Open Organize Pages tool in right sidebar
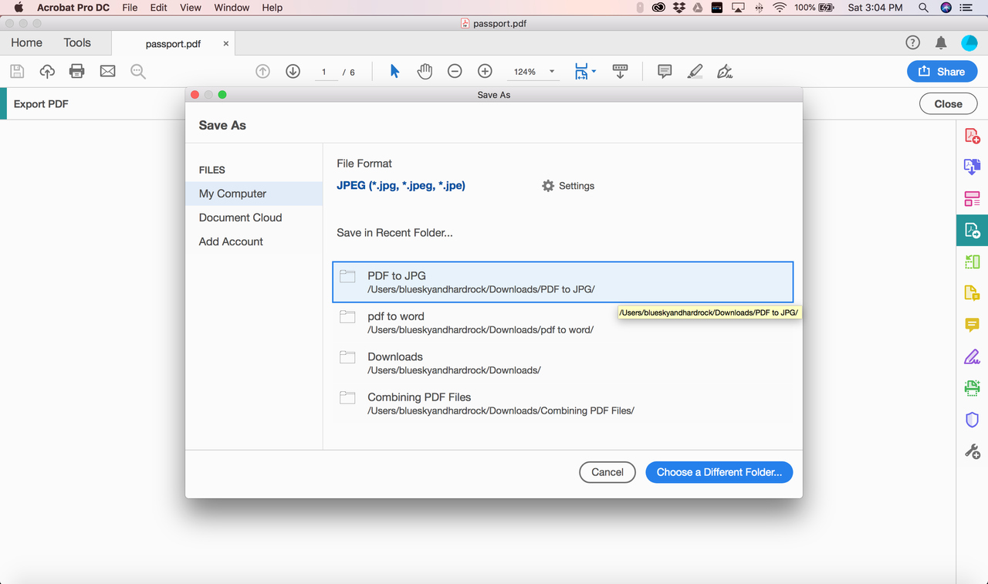The height and width of the screenshot is (584, 988). (973, 199)
